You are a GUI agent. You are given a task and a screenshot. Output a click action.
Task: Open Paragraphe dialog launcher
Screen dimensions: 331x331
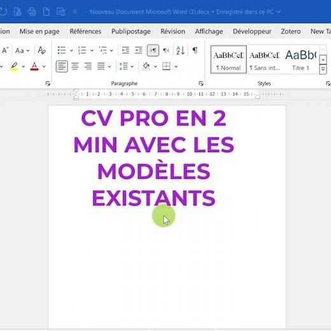click(201, 83)
